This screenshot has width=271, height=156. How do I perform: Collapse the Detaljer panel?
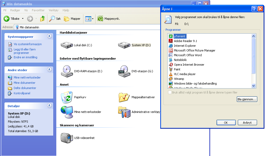pos(49,106)
